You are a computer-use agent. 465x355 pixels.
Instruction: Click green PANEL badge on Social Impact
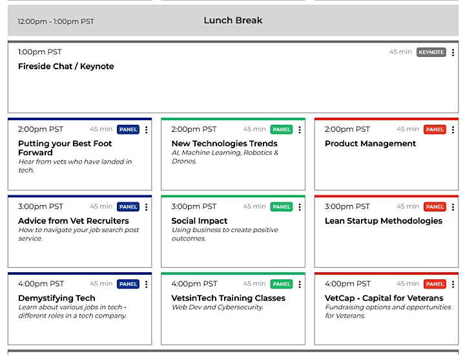282,207
